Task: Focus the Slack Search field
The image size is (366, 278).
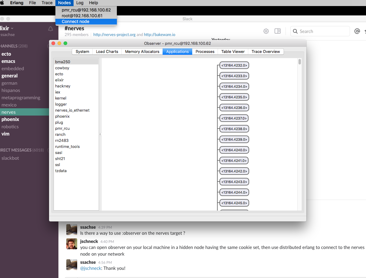Action: 320,31
